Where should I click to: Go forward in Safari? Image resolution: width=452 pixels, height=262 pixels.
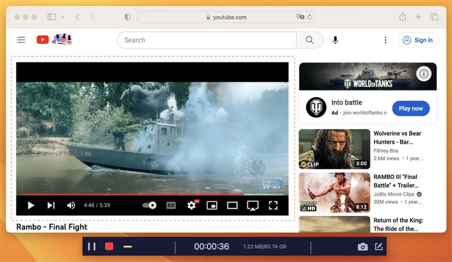[x=92, y=17]
